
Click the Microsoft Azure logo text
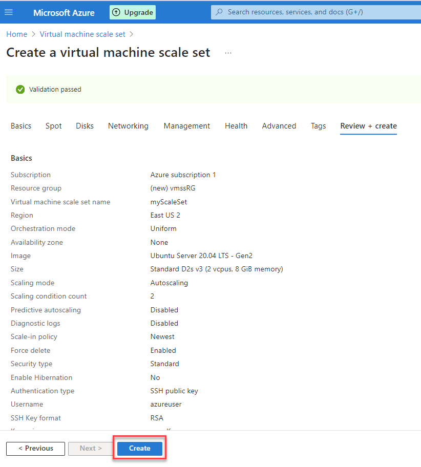(x=64, y=13)
